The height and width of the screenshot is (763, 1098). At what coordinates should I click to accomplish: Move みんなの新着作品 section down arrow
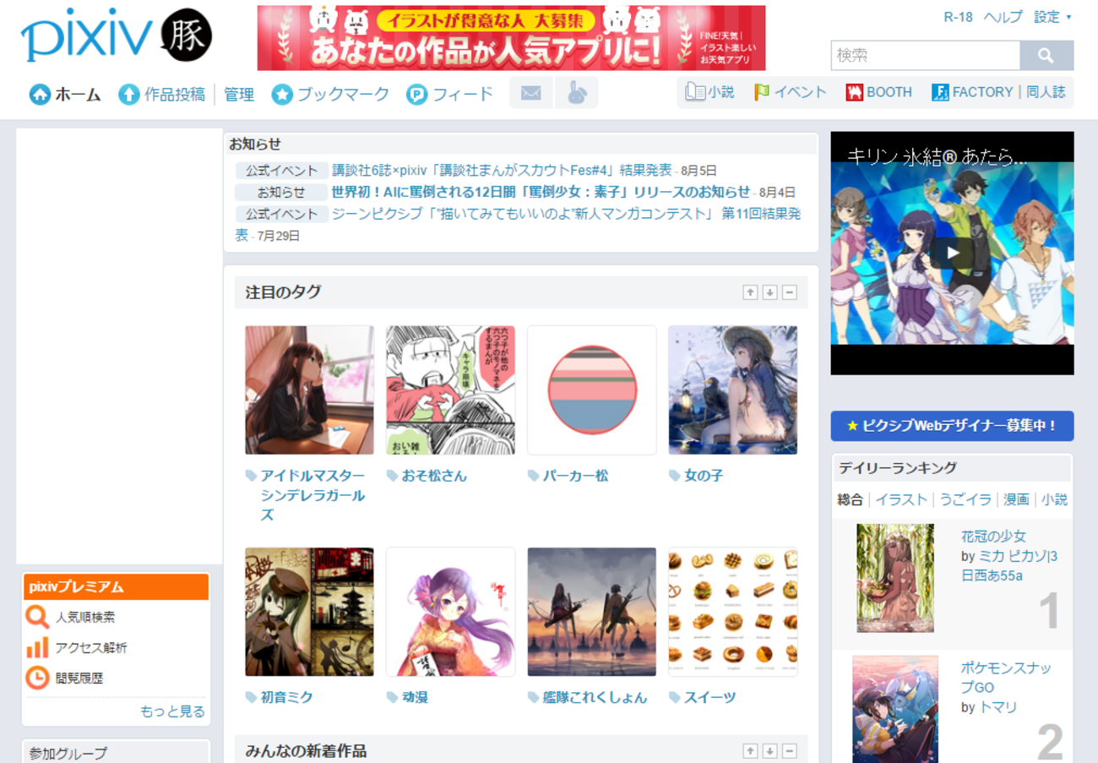(769, 751)
